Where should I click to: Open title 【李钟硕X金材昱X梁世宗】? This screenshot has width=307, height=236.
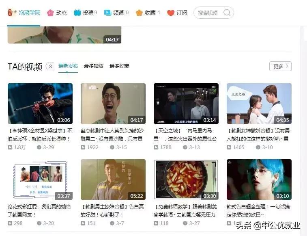tap(40, 135)
